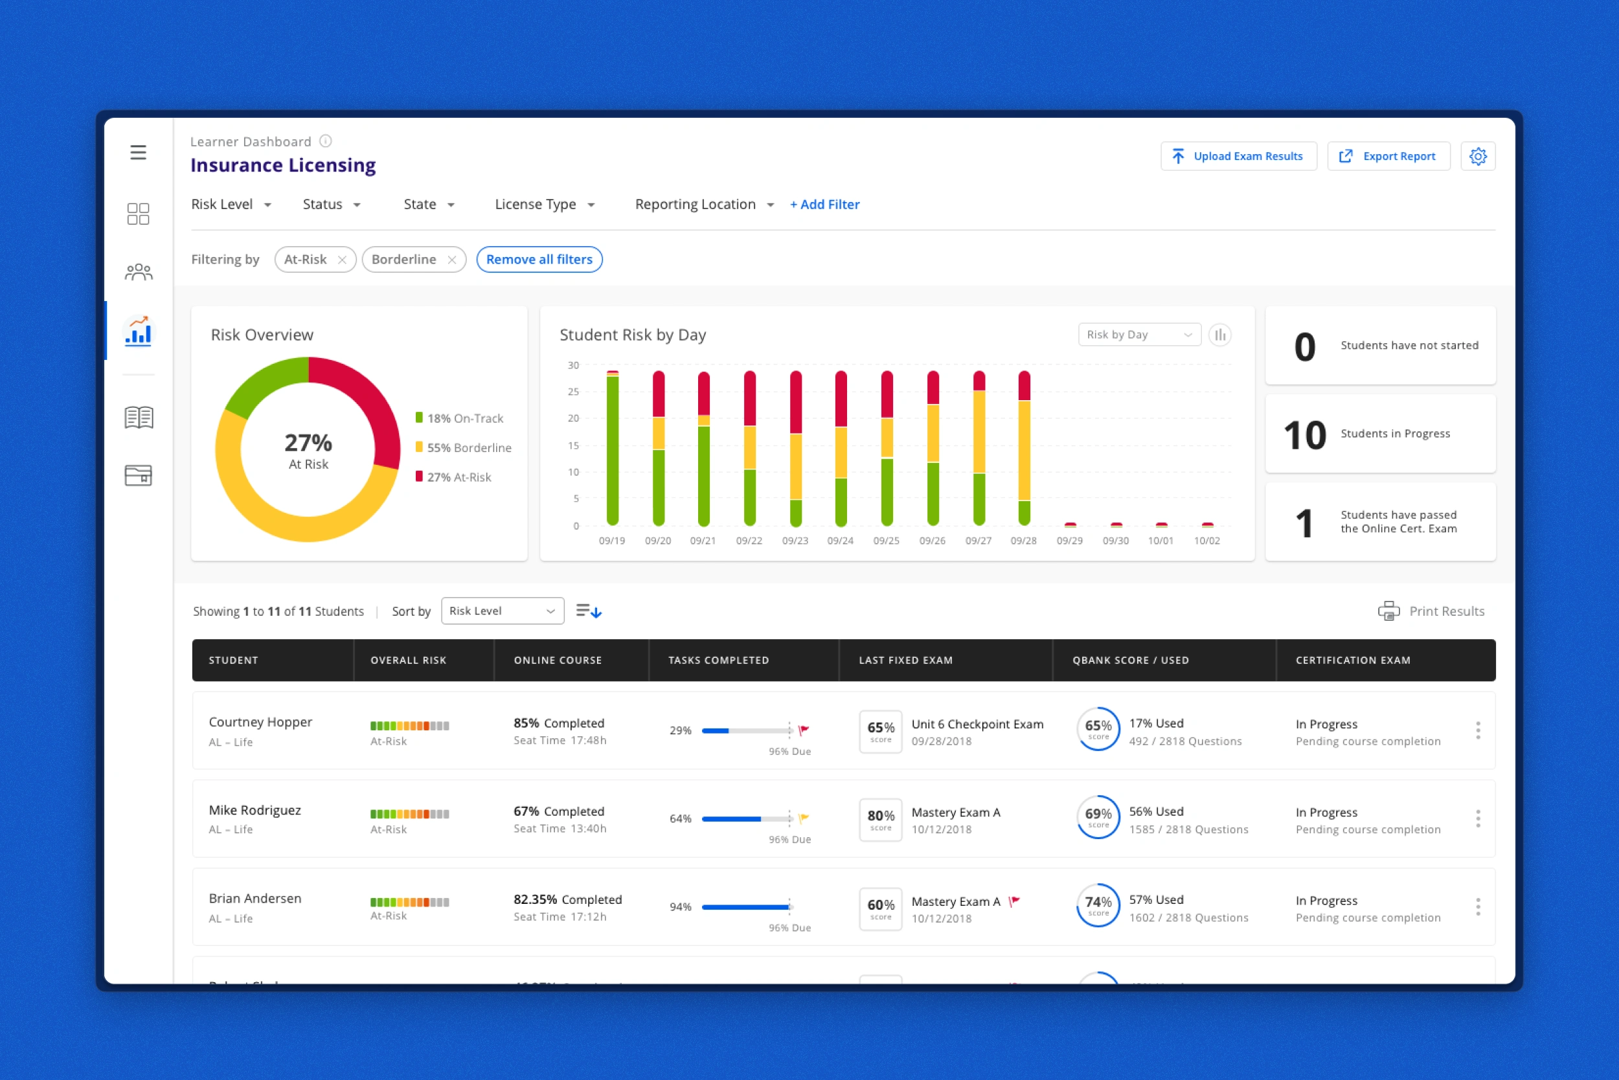Open the open-book icon in sidebar
The width and height of the screenshot is (1619, 1080).
138,418
